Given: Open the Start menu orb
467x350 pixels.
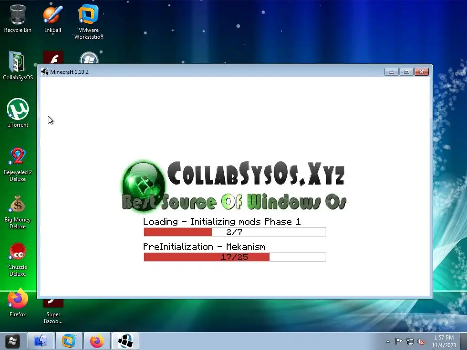Looking at the screenshot, I should pyautogui.click(x=12, y=341).
